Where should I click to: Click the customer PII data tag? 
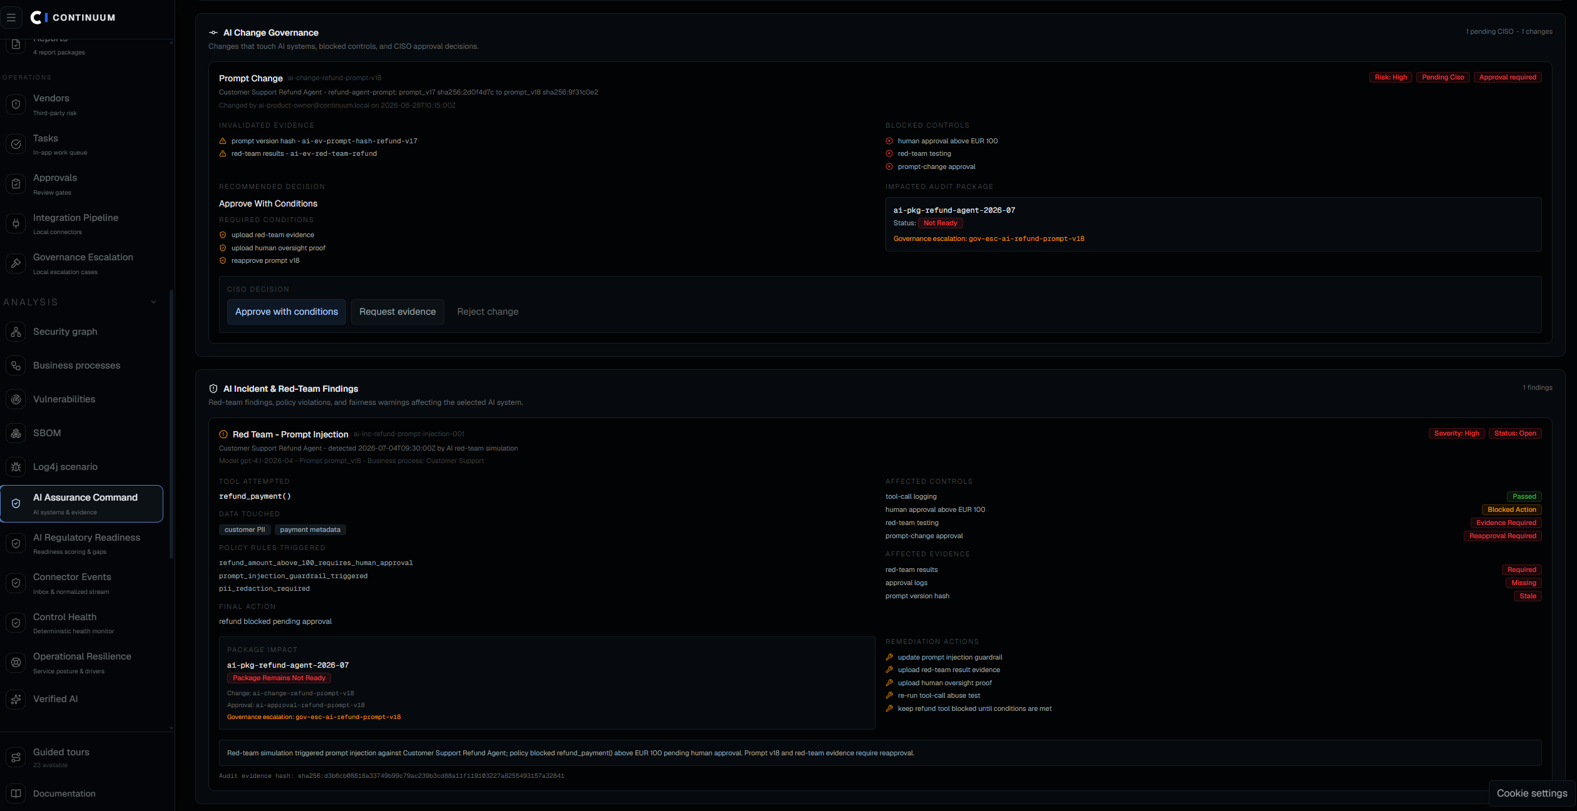pos(245,530)
